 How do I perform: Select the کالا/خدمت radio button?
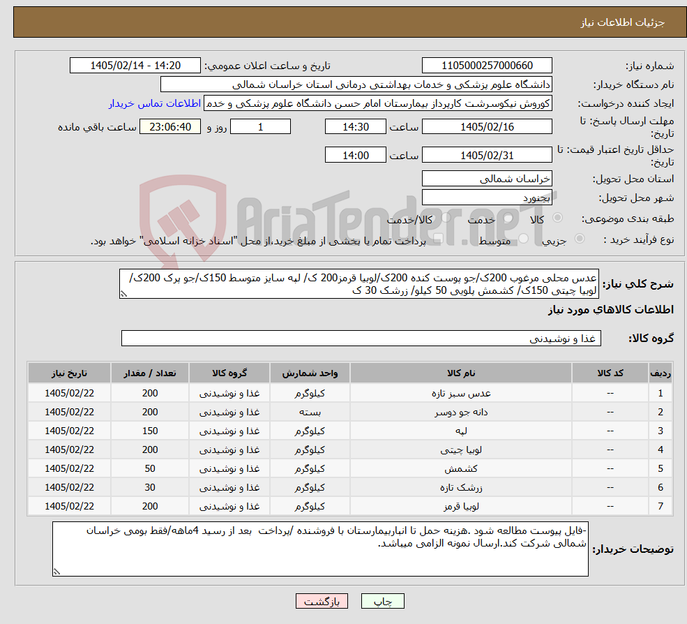(446, 218)
